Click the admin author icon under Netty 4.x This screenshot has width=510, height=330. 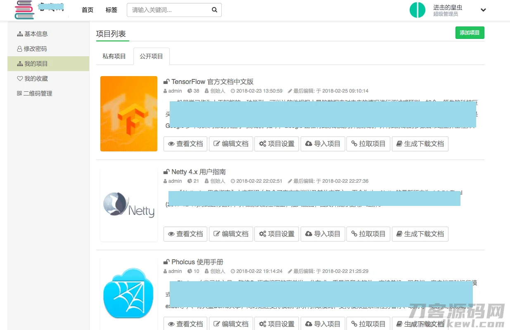tap(165, 181)
